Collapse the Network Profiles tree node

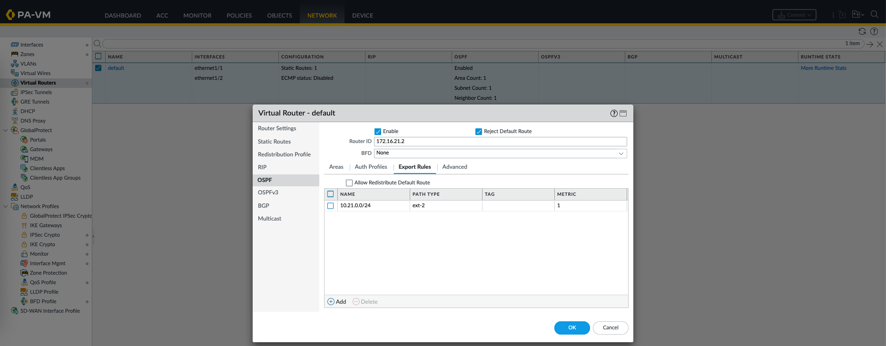click(x=6, y=206)
